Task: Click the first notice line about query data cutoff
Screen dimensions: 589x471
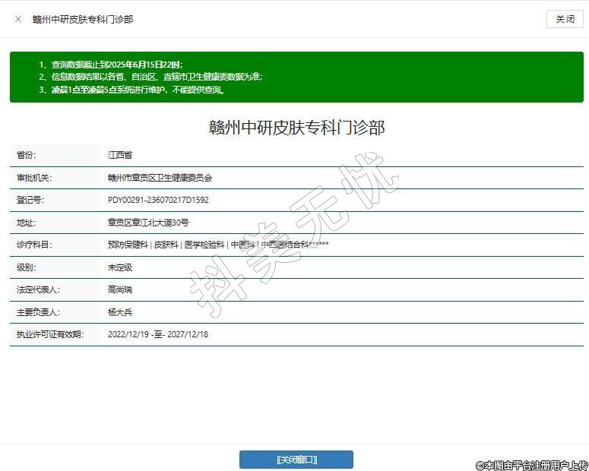Action: click(111, 65)
